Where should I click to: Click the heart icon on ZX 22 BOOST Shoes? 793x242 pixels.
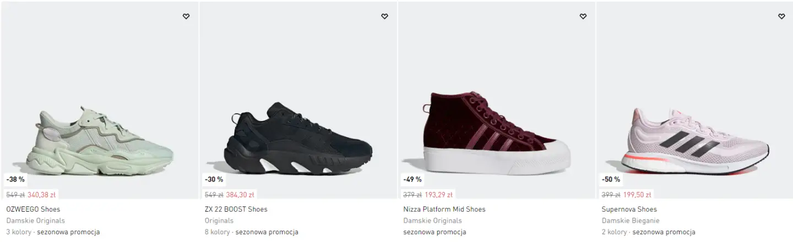[384, 16]
